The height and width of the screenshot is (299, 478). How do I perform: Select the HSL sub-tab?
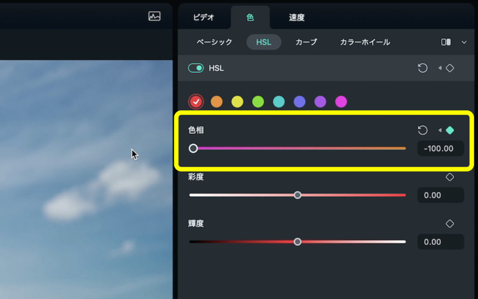pos(263,42)
